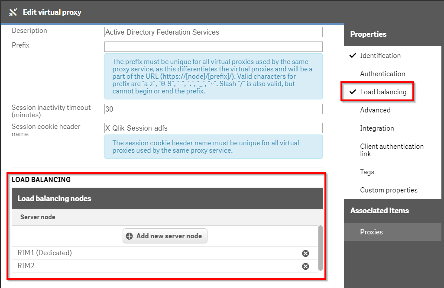444x288 pixels.
Task: Toggle the Load balancing properties section
Action: pyautogui.click(x=383, y=92)
